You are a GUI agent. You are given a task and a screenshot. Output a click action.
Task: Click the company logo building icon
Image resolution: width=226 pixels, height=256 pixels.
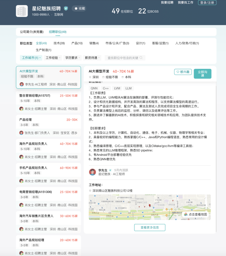point(22,11)
